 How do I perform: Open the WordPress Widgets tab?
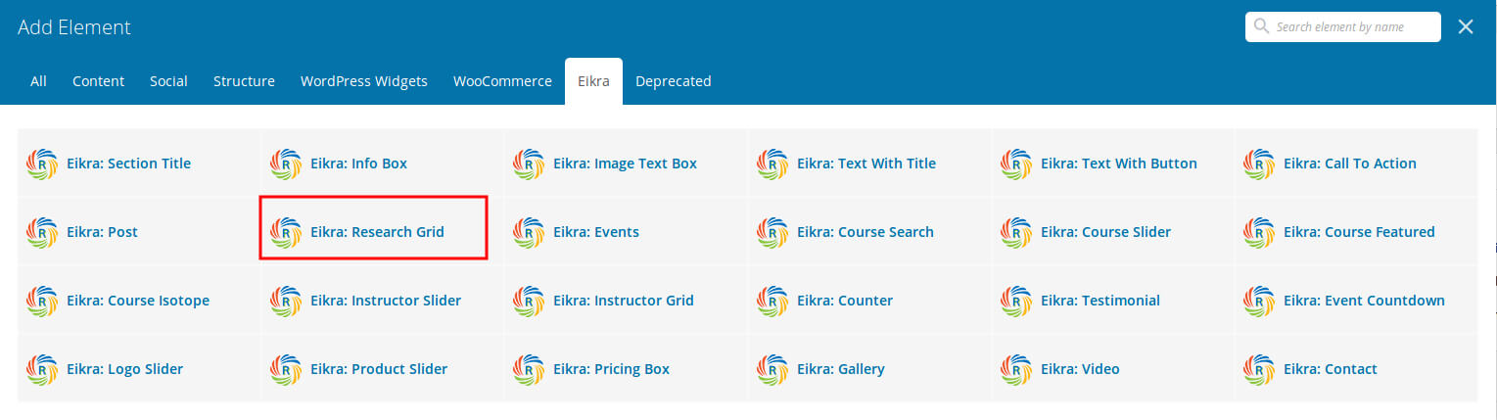pyautogui.click(x=364, y=81)
